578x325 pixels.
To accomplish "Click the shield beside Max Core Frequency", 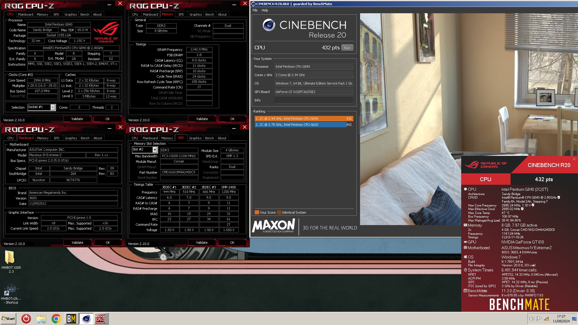I will (533, 205).
